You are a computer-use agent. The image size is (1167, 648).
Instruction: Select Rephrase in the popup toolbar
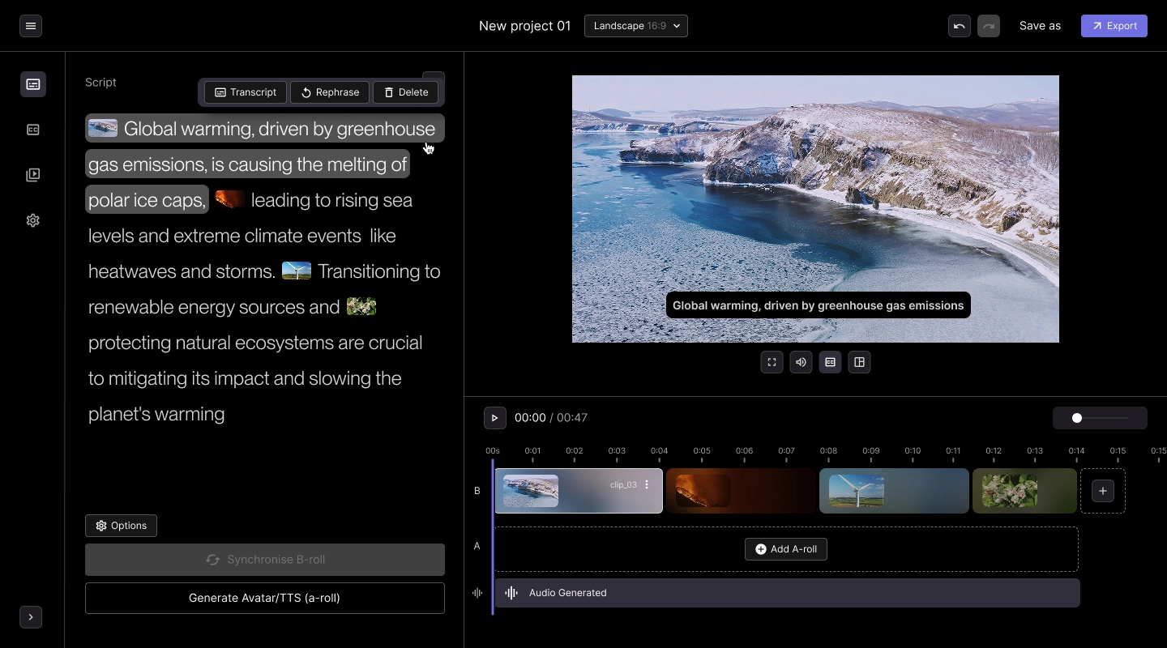330,92
